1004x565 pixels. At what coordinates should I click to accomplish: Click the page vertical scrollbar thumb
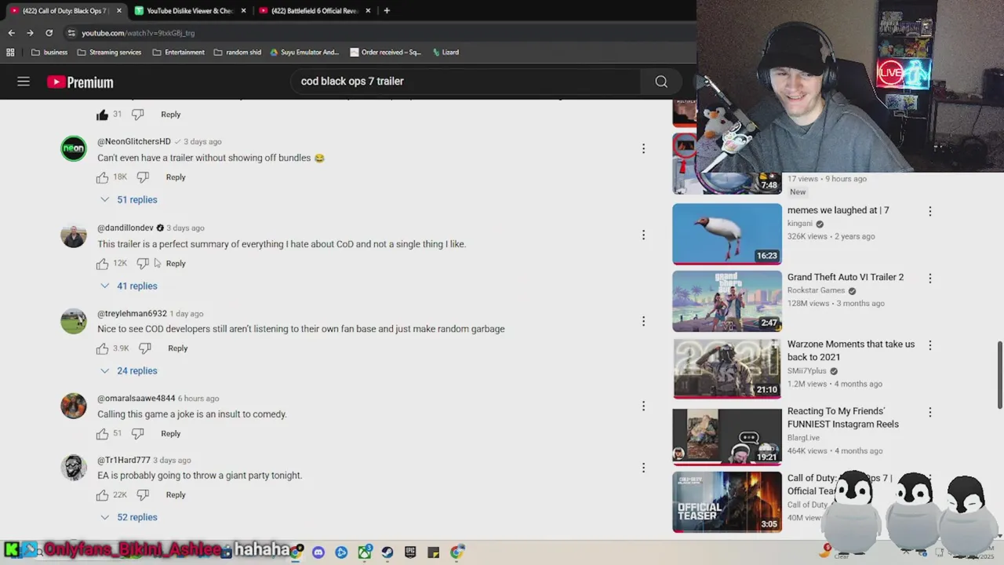pos(999,374)
